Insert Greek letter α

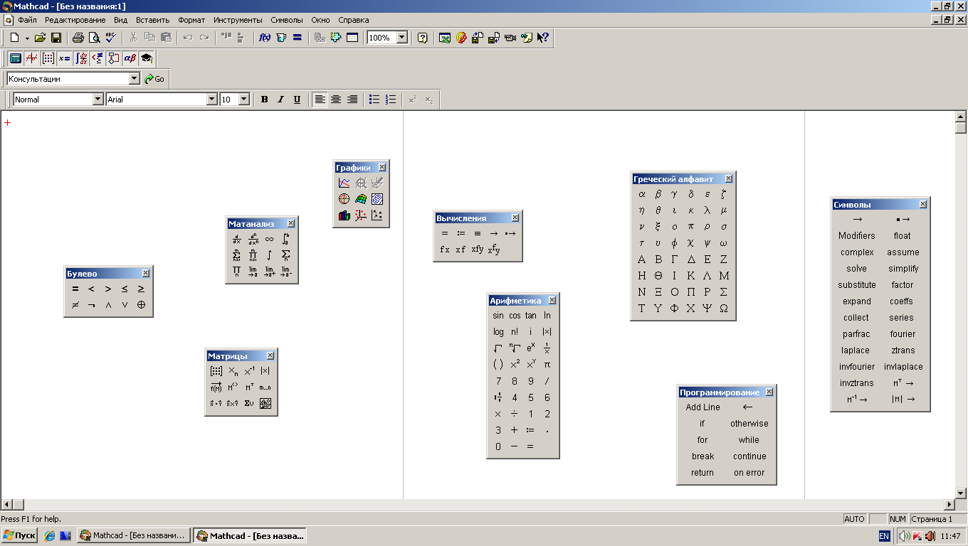(x=642, y=193)
